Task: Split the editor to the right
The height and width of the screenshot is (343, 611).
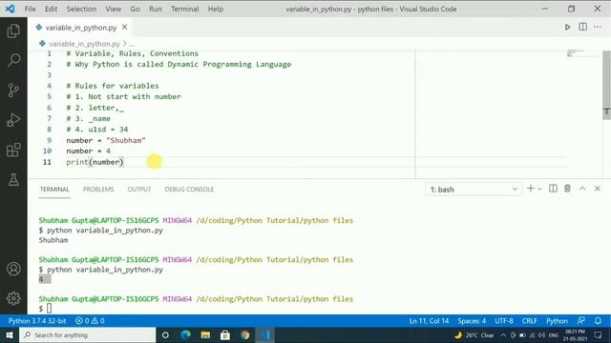Action: [582, 27]
